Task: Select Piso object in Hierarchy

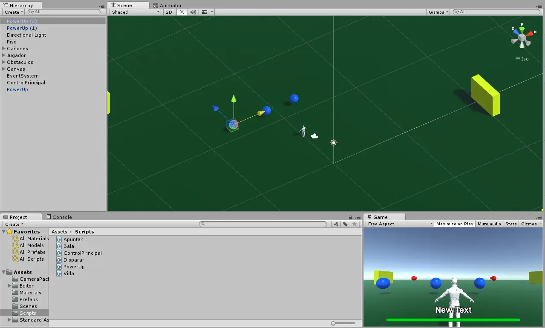Action: (53, 42)
